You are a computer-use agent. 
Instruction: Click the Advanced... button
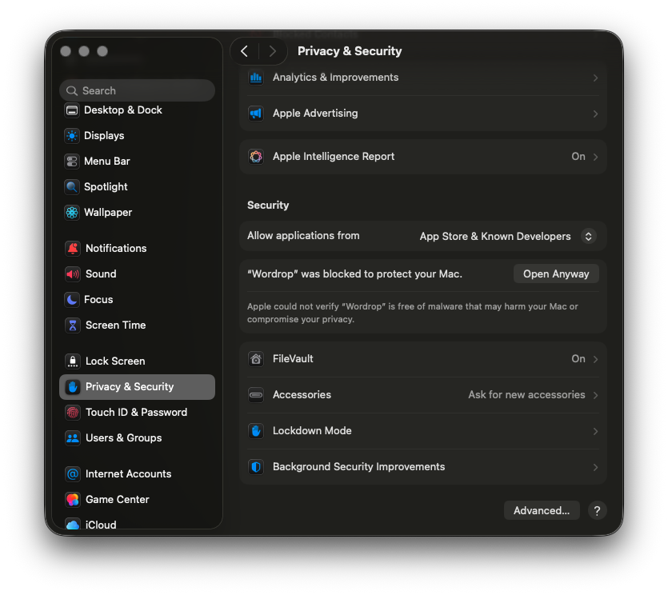(542, 510)
